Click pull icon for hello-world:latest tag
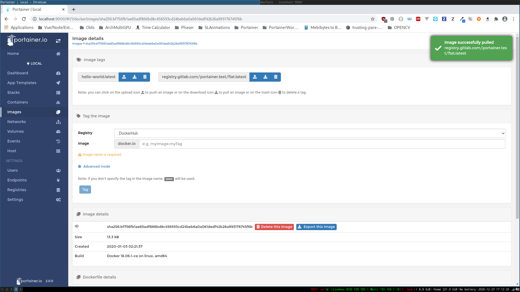Viewport: 520px width, 292px height. coord(135,77)
